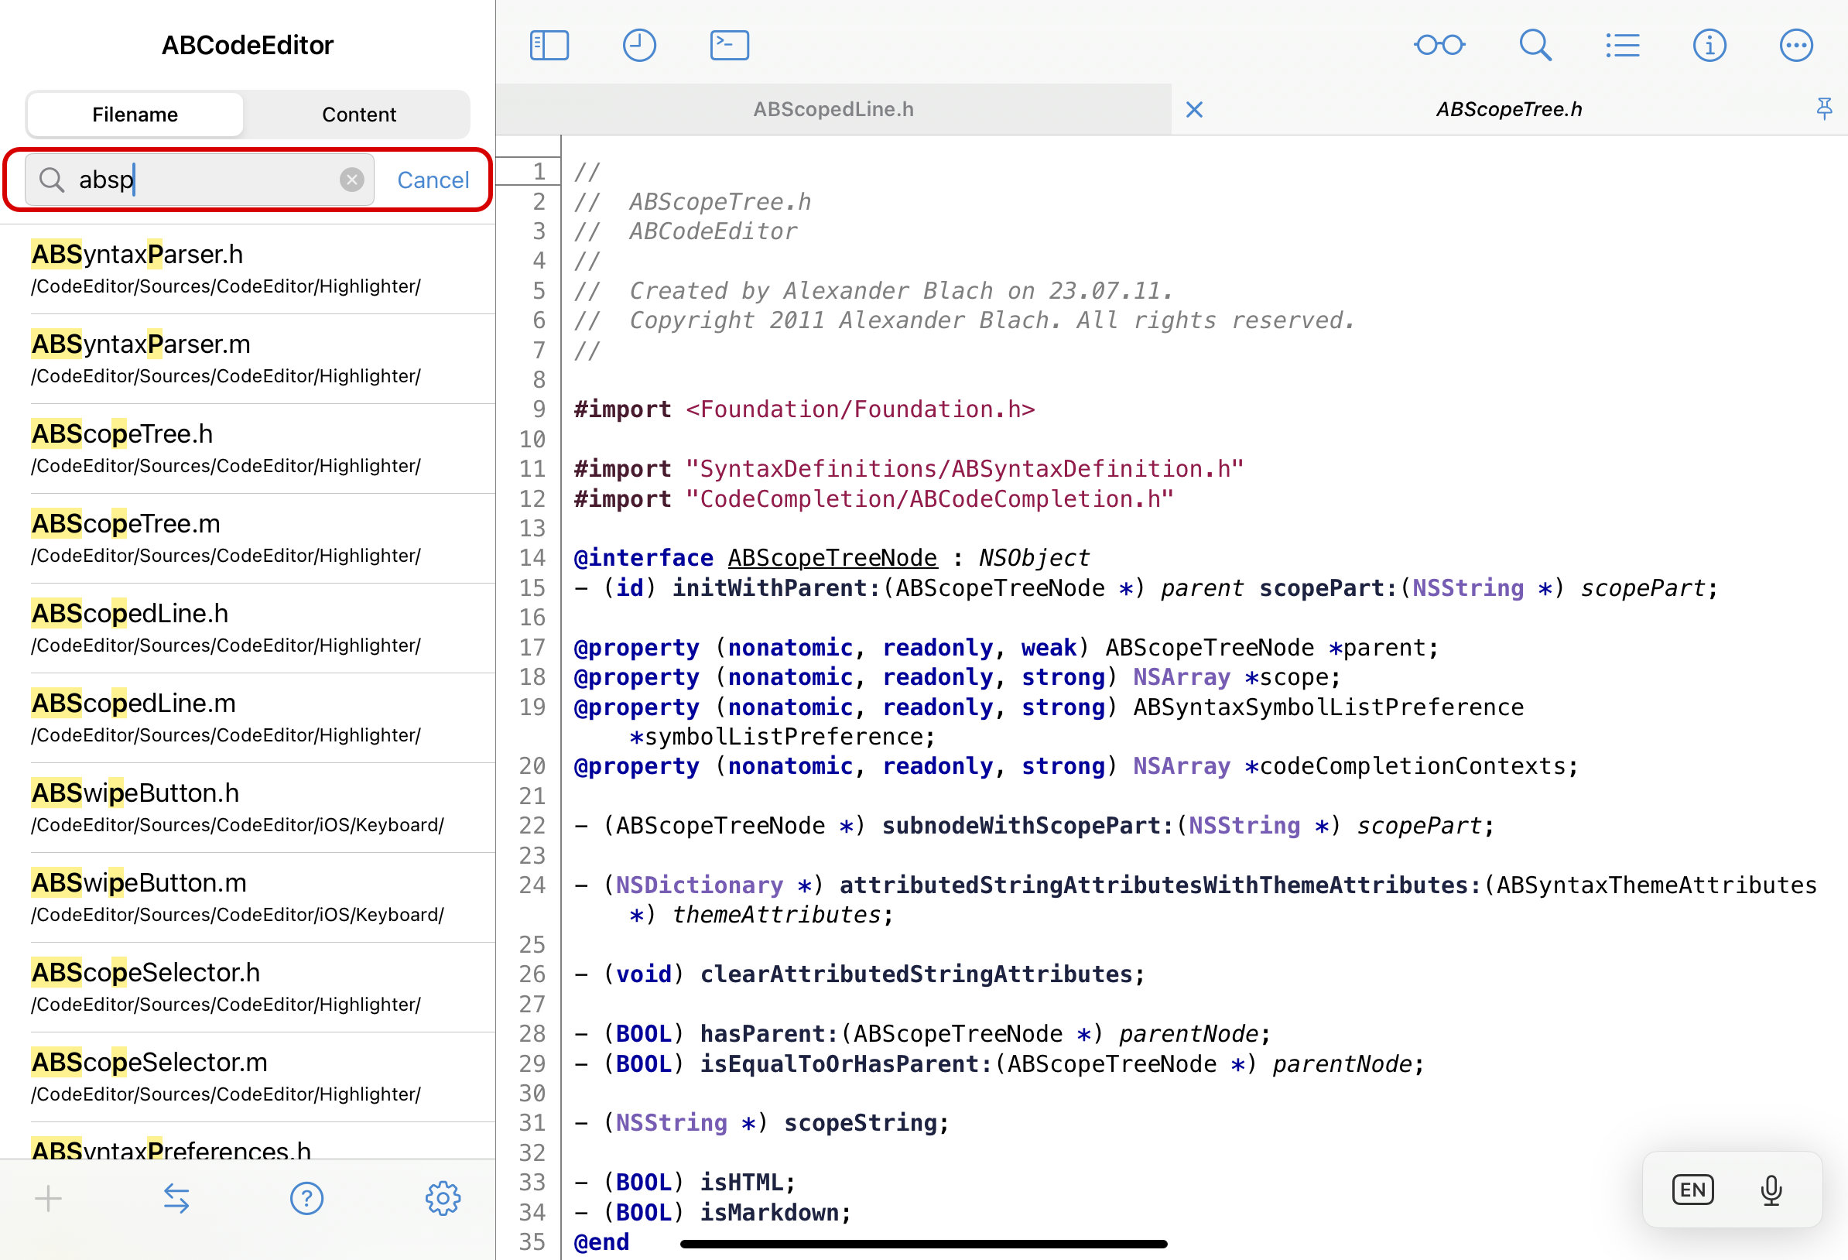The image size is (1848, 1260).
Task: Select the Content search mode
Action: 358,115
